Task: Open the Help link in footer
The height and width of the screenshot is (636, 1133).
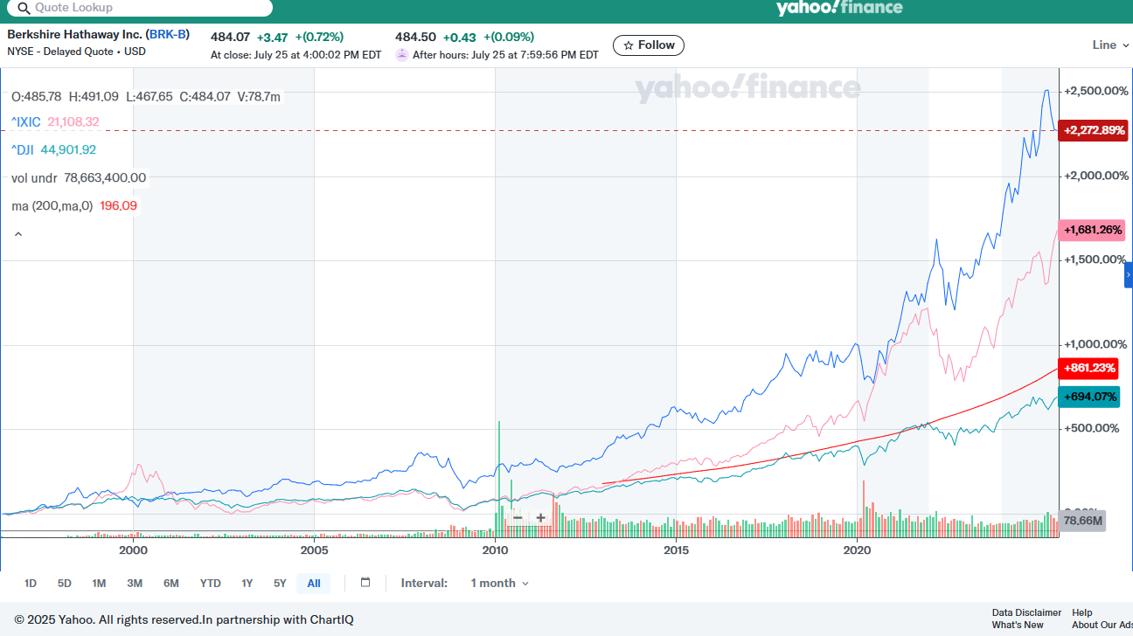Action: tap(1082, 612)
